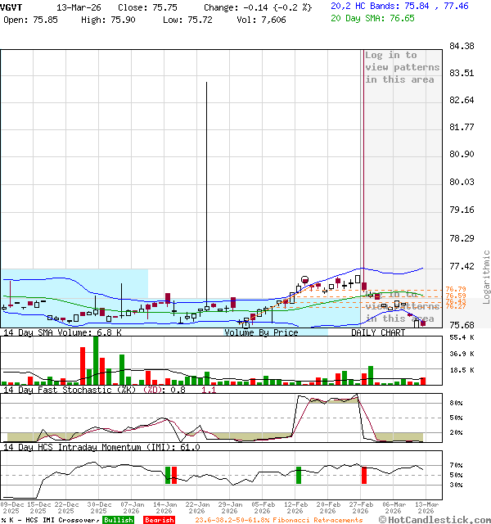Click upper "Log in to view patterns" text
Screen dimensions: 491x524
coord(402,67)
